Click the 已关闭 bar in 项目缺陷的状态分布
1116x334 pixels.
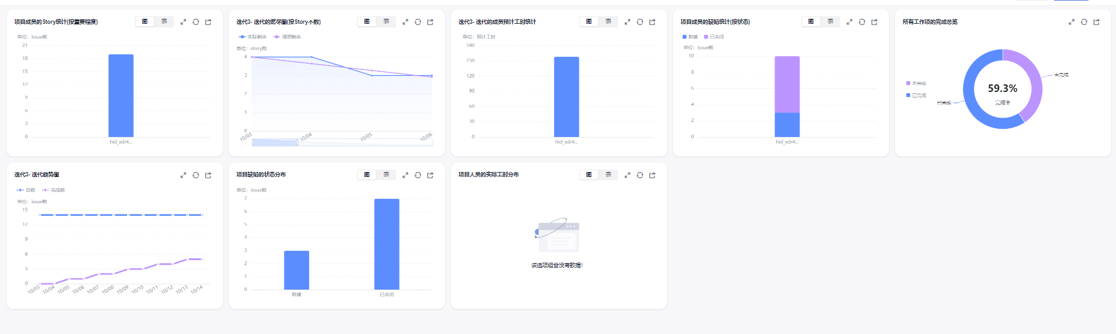(x=387, y=244)
